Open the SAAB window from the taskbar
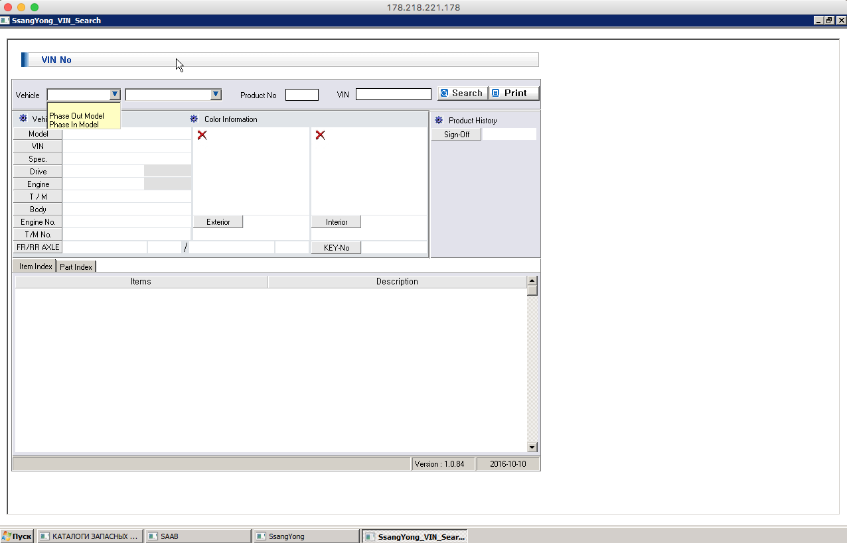The height and width of the screenshot is (543, 847). (198, 536)
